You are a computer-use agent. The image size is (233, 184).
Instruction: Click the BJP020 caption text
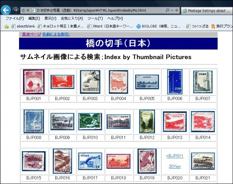[x=175, y=178]
